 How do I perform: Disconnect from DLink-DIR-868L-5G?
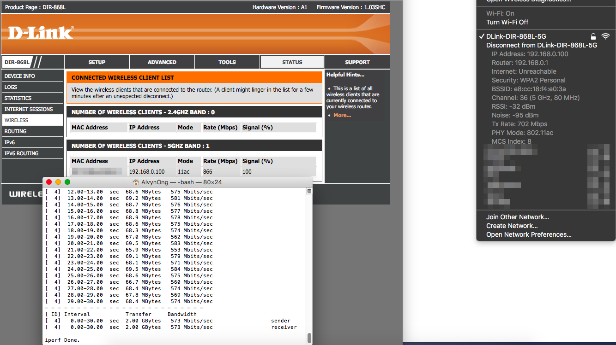(541, 45)
